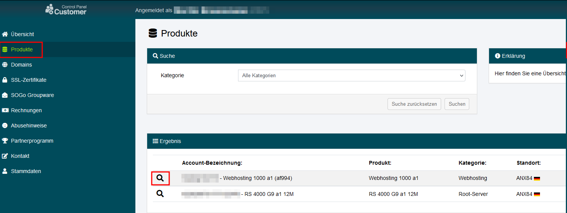Click the German flag in Webhosting row
This screenshot has height=213, width=567.
click(537, 178)
